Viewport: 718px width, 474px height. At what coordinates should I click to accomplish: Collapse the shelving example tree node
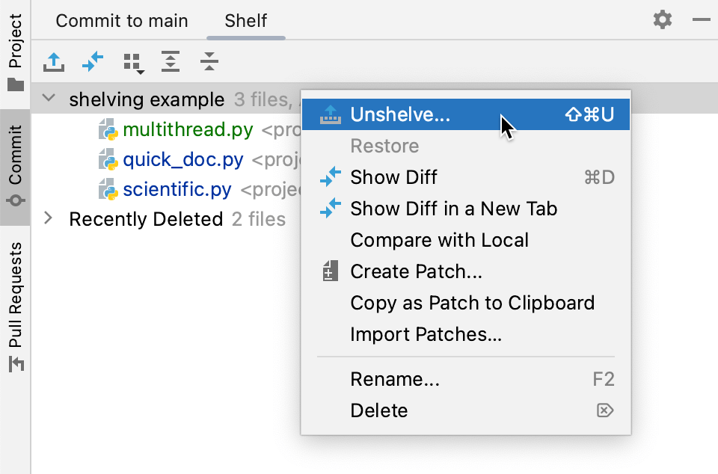(x=48, y=99)
